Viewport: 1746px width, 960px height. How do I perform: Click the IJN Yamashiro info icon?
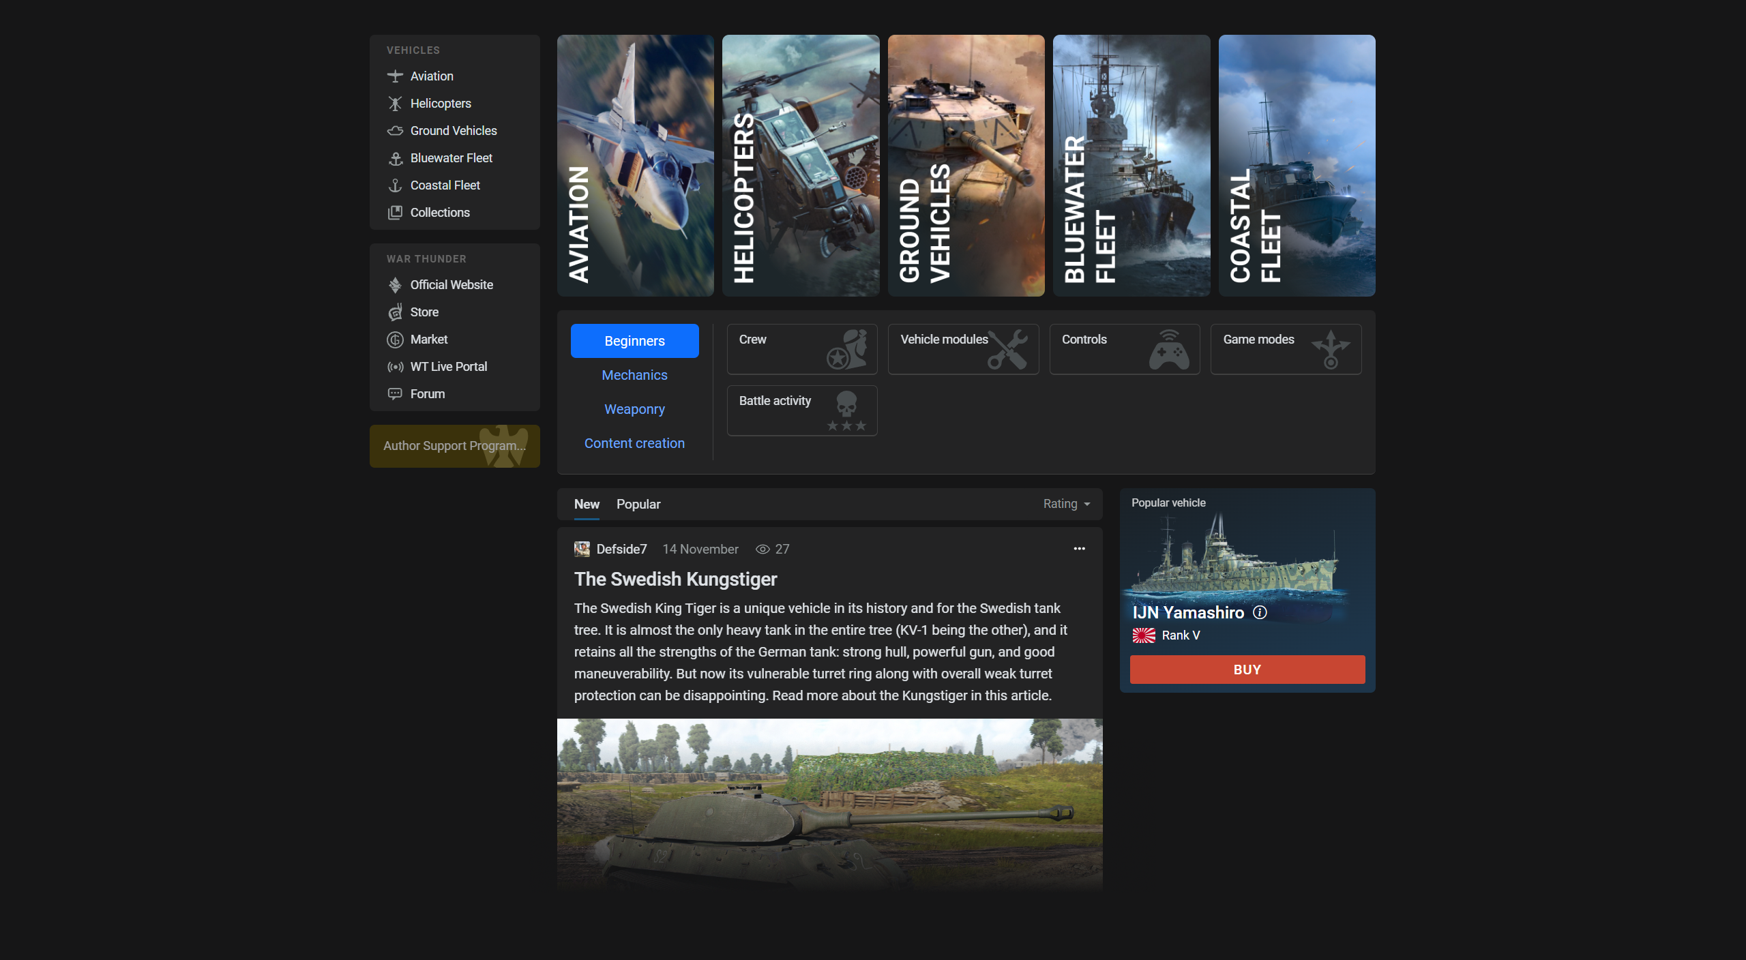[x=1260, y=612]
